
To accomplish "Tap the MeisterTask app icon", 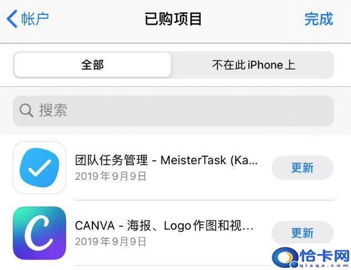I will point(39,168).
